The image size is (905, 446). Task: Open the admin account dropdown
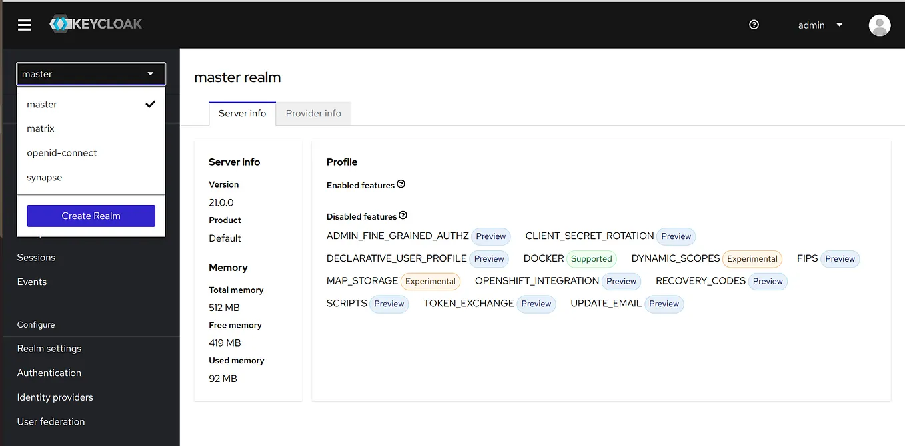click(x=820, y=25)
